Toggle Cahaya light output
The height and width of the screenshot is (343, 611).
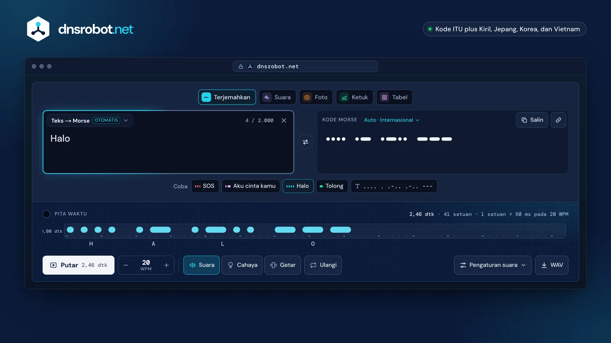click(242, 265)
